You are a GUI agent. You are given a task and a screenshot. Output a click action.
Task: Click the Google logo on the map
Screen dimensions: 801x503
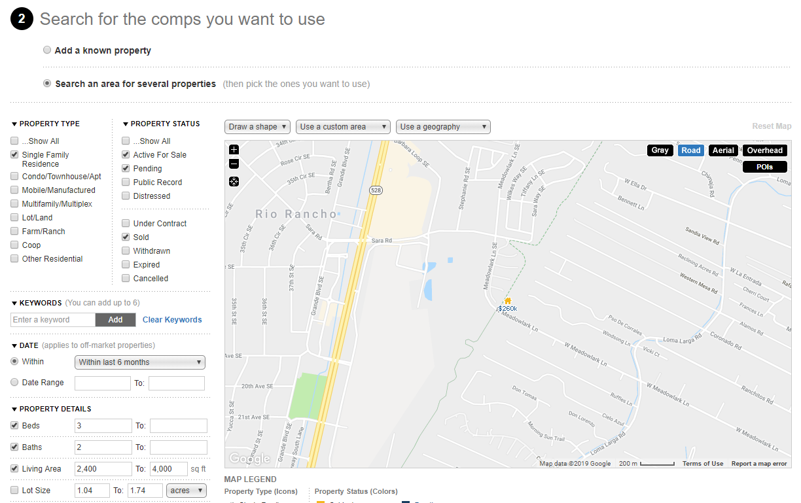[249, 459]
